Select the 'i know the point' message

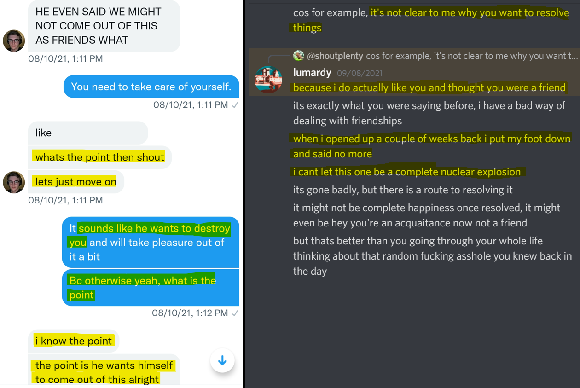pyautogui.click(x=74, y=341)
